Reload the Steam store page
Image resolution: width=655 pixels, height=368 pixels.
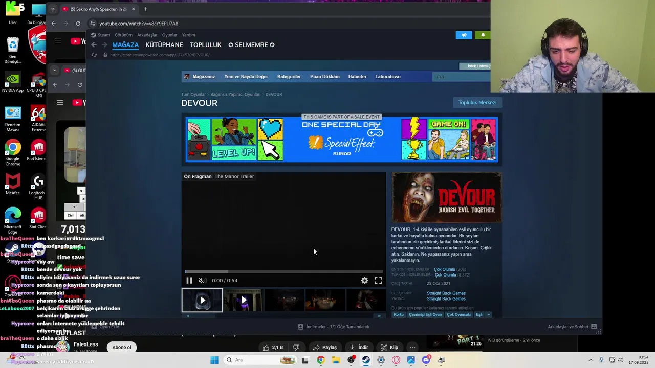pyautogui.click(x=94, y=55)
